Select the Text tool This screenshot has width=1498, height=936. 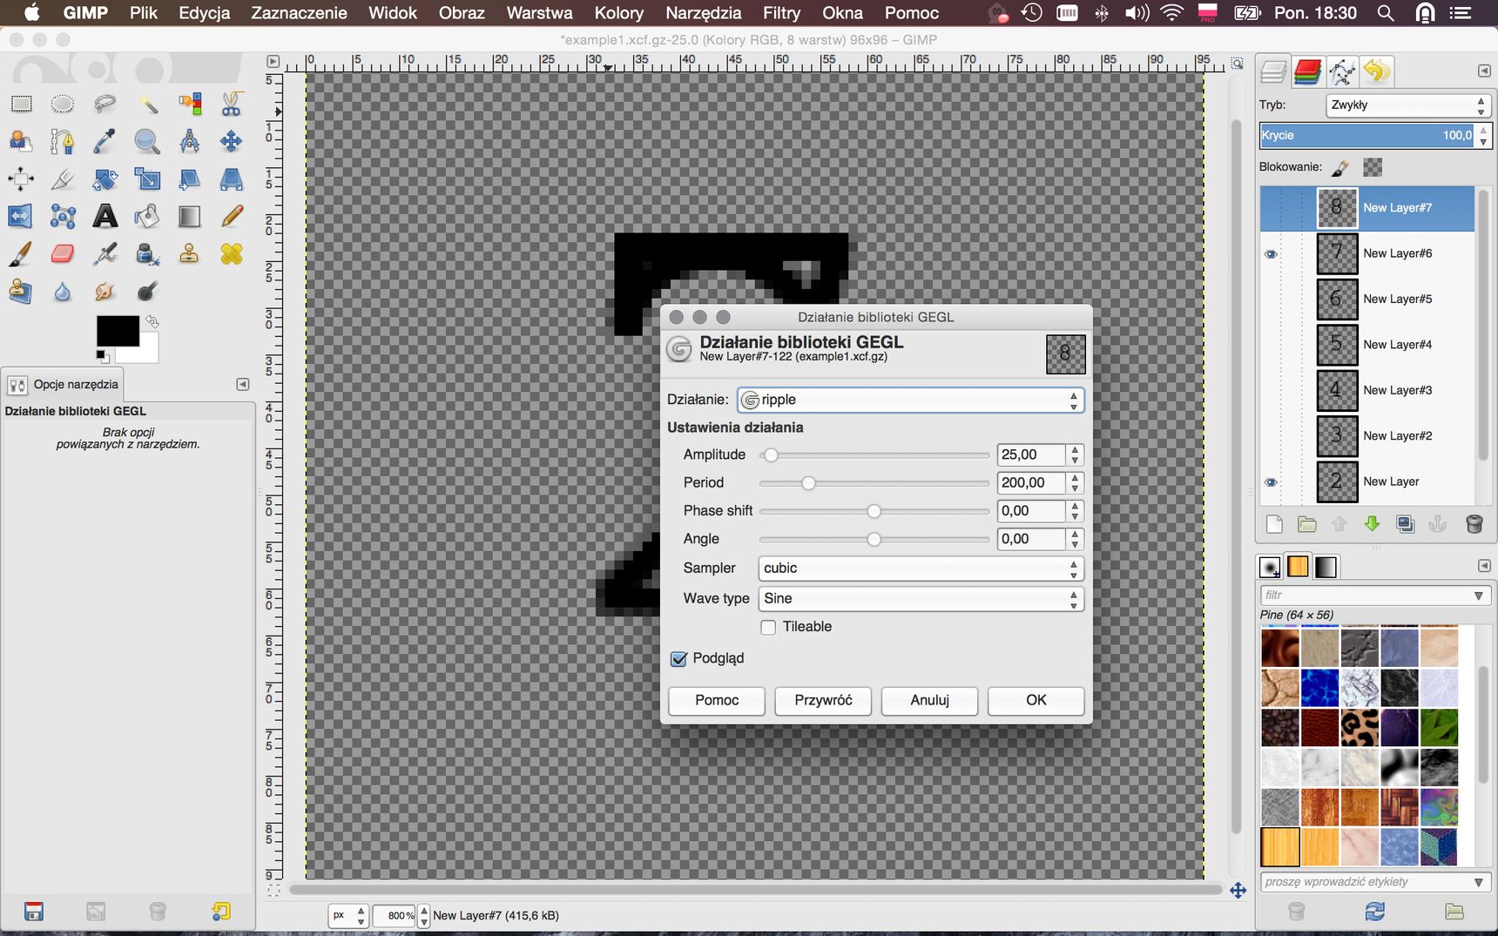click(105, 216)
